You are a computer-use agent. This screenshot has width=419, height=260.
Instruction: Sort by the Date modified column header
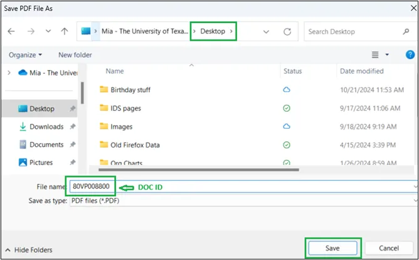point(361,71)
